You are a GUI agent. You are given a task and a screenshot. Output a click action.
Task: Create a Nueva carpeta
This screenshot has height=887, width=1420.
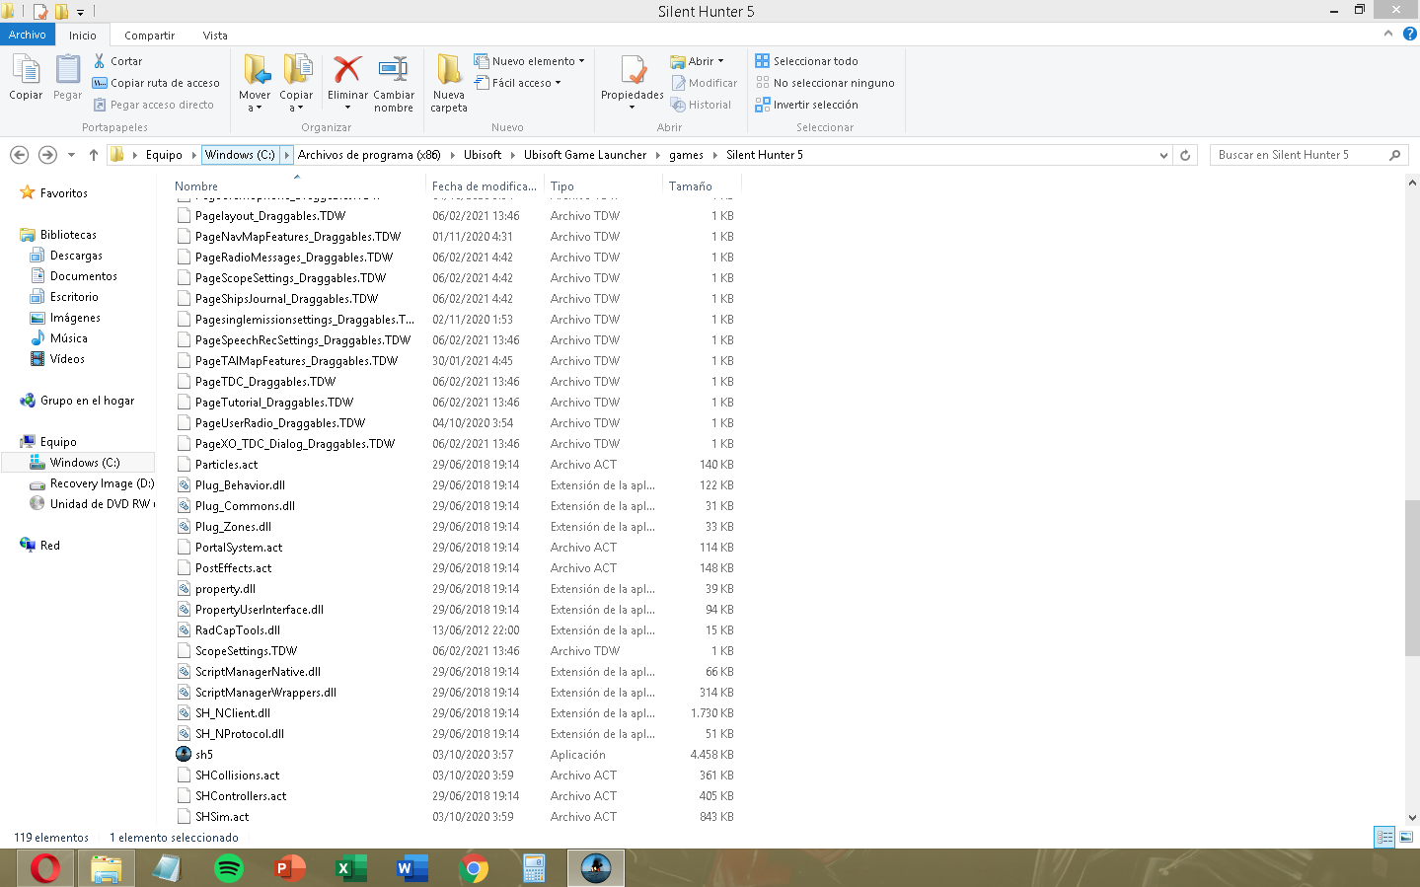[449, 84]
